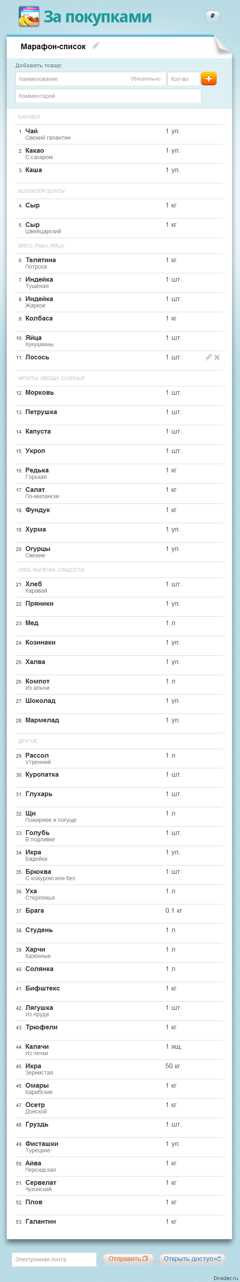Click the Икра Зернистая 50 кг item

(119, 1069)
